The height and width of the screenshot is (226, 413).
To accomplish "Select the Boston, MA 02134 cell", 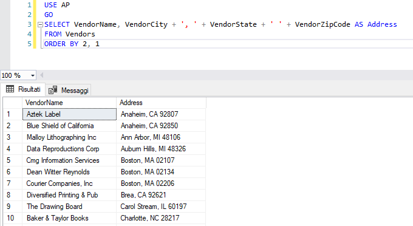I will (161, 172).
